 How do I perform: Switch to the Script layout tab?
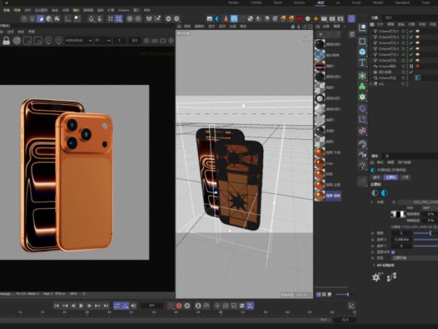355,3
